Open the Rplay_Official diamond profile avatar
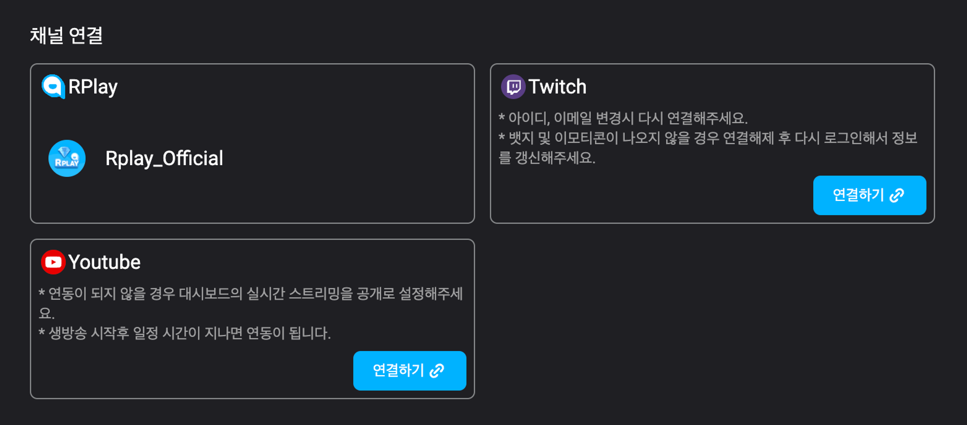 [x=67, y=158]
